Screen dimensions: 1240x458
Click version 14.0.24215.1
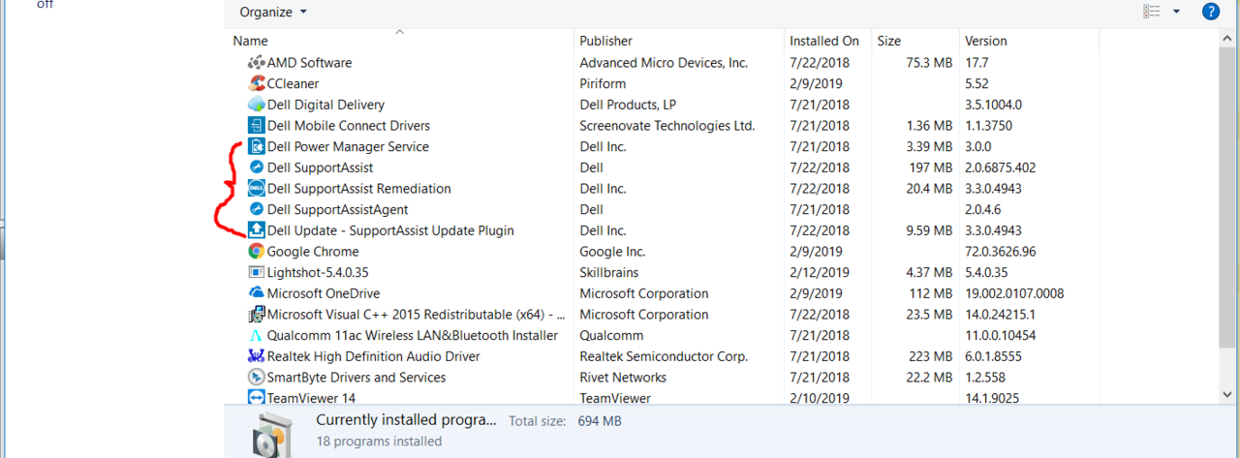1000,315
